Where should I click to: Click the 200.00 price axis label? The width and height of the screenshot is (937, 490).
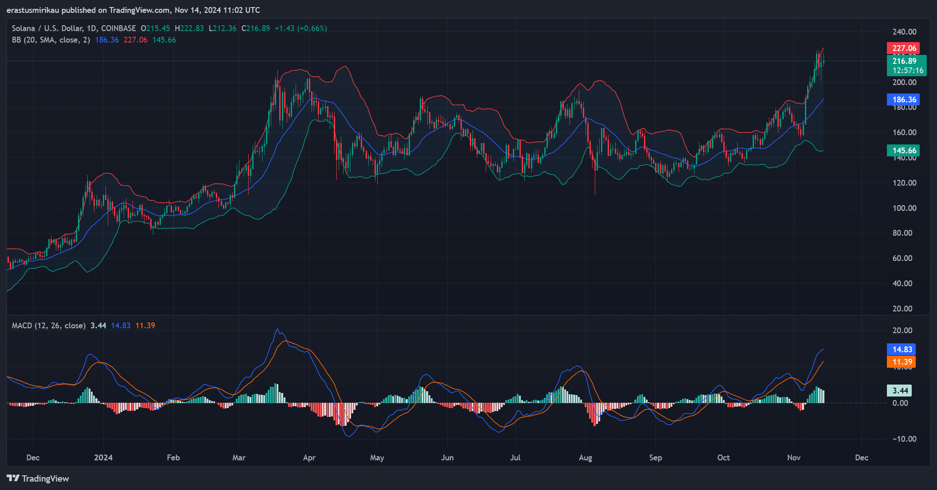point(904,82)
